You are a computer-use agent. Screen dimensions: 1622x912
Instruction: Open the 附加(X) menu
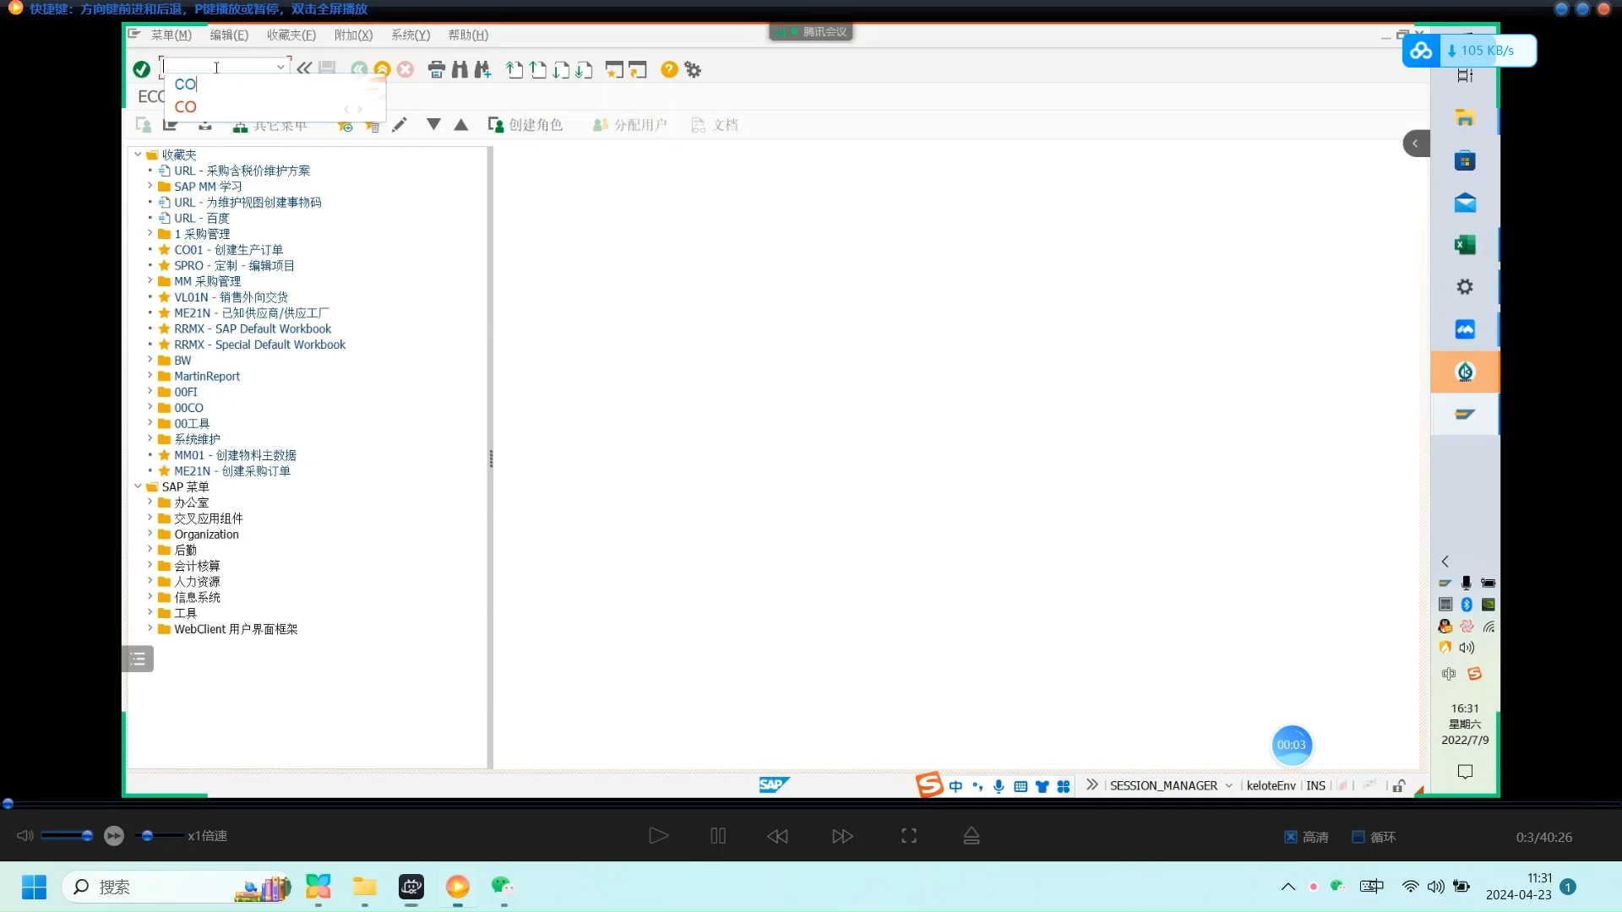pyautogui.click(x=353, y=35)
